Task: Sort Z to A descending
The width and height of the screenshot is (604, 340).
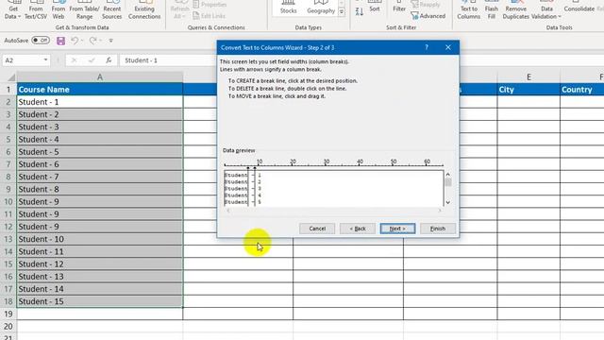Action: click(x=359, y=12)
